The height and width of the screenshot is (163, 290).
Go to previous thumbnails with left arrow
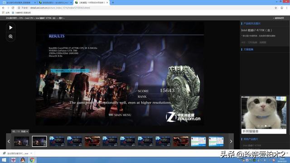point(9,141)
